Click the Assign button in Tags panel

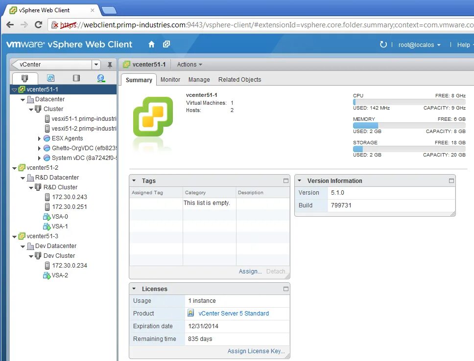pyautogui.click(x=250, y=271)
